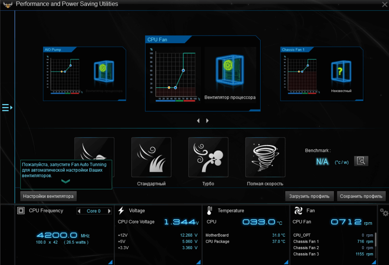Select the Turbo fan mode icon
Viewport: 389px width, 265px height.
(208, 157)
